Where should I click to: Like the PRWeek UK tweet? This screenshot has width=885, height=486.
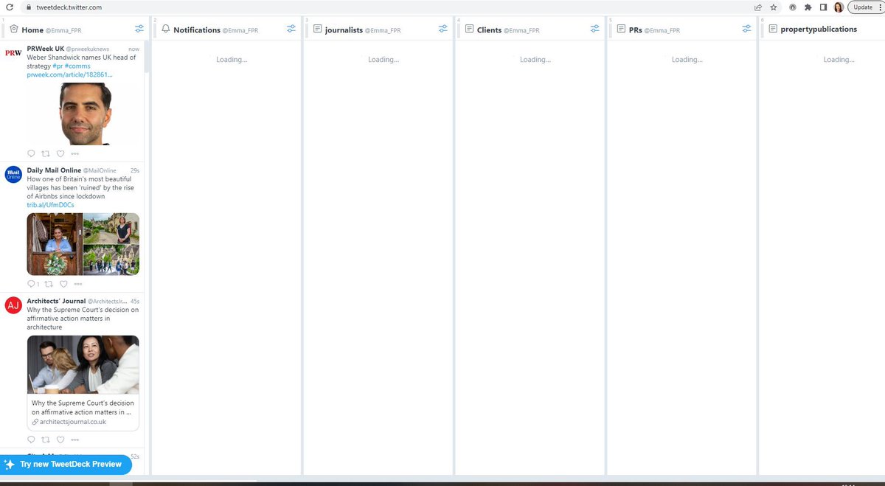tap(60, 153)
